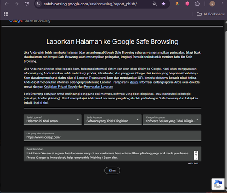Focus the URL yang akan dilaporkan field
227x193 pixels.
click(112, 136)
